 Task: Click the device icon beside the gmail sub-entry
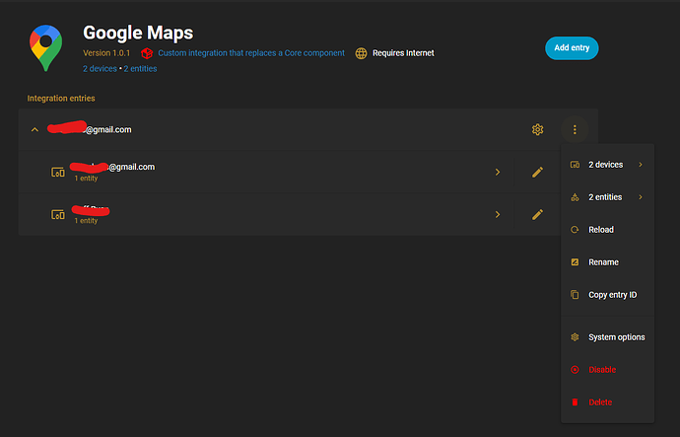coord(58,173)
